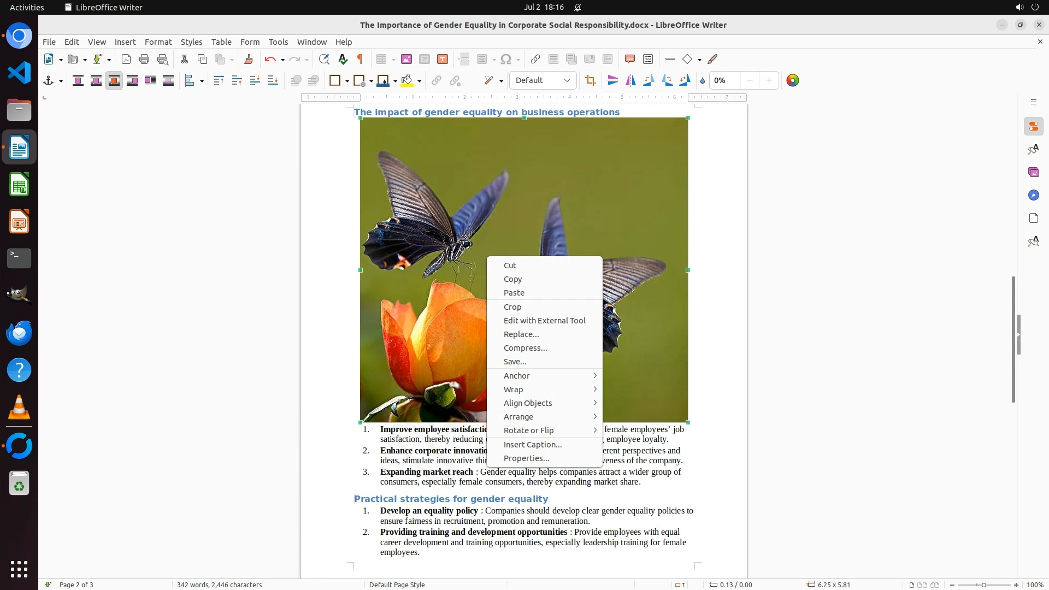Screen dimensions: 1049x590
Task: Select Compress... from the context menu
Action: (x=525, y=348)
